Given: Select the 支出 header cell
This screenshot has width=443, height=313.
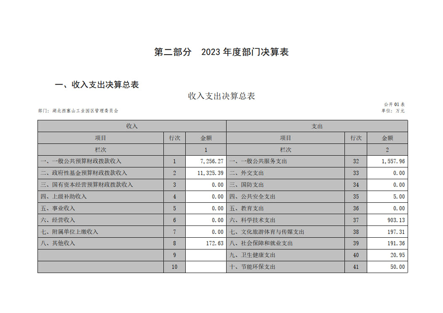Looking at the screenshot, I should 317,126.
